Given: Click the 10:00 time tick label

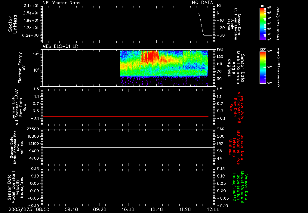Looking at the screenshot, I should coord(128,209).
